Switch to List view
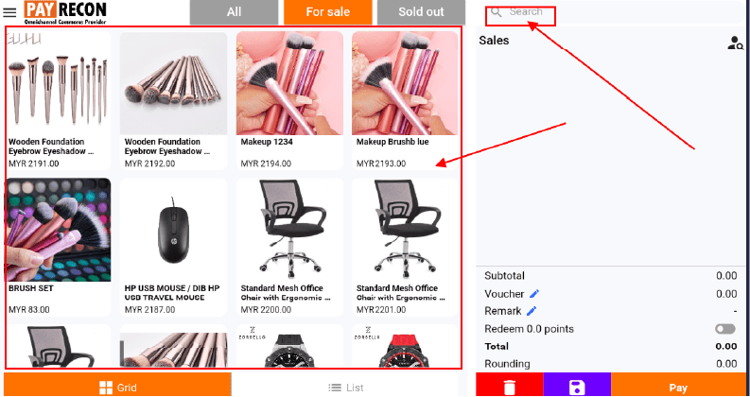Image resolution: width=750 pixels, height=397 pixels. pyautogui.click(x=345, y=387)
